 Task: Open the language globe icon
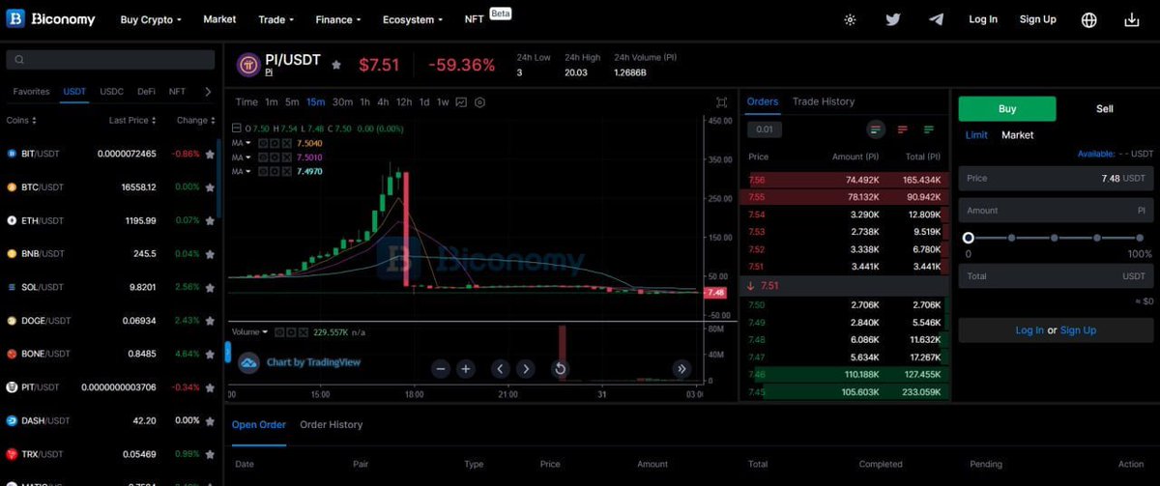coord(1089,19)
